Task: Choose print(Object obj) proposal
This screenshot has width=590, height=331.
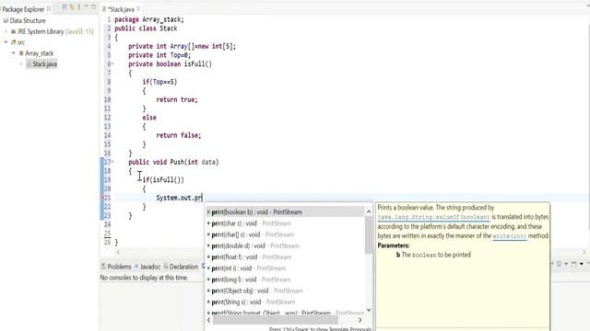Action: (285, 291)
